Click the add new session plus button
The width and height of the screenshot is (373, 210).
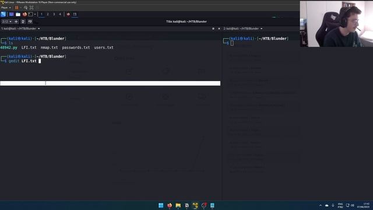16,22
